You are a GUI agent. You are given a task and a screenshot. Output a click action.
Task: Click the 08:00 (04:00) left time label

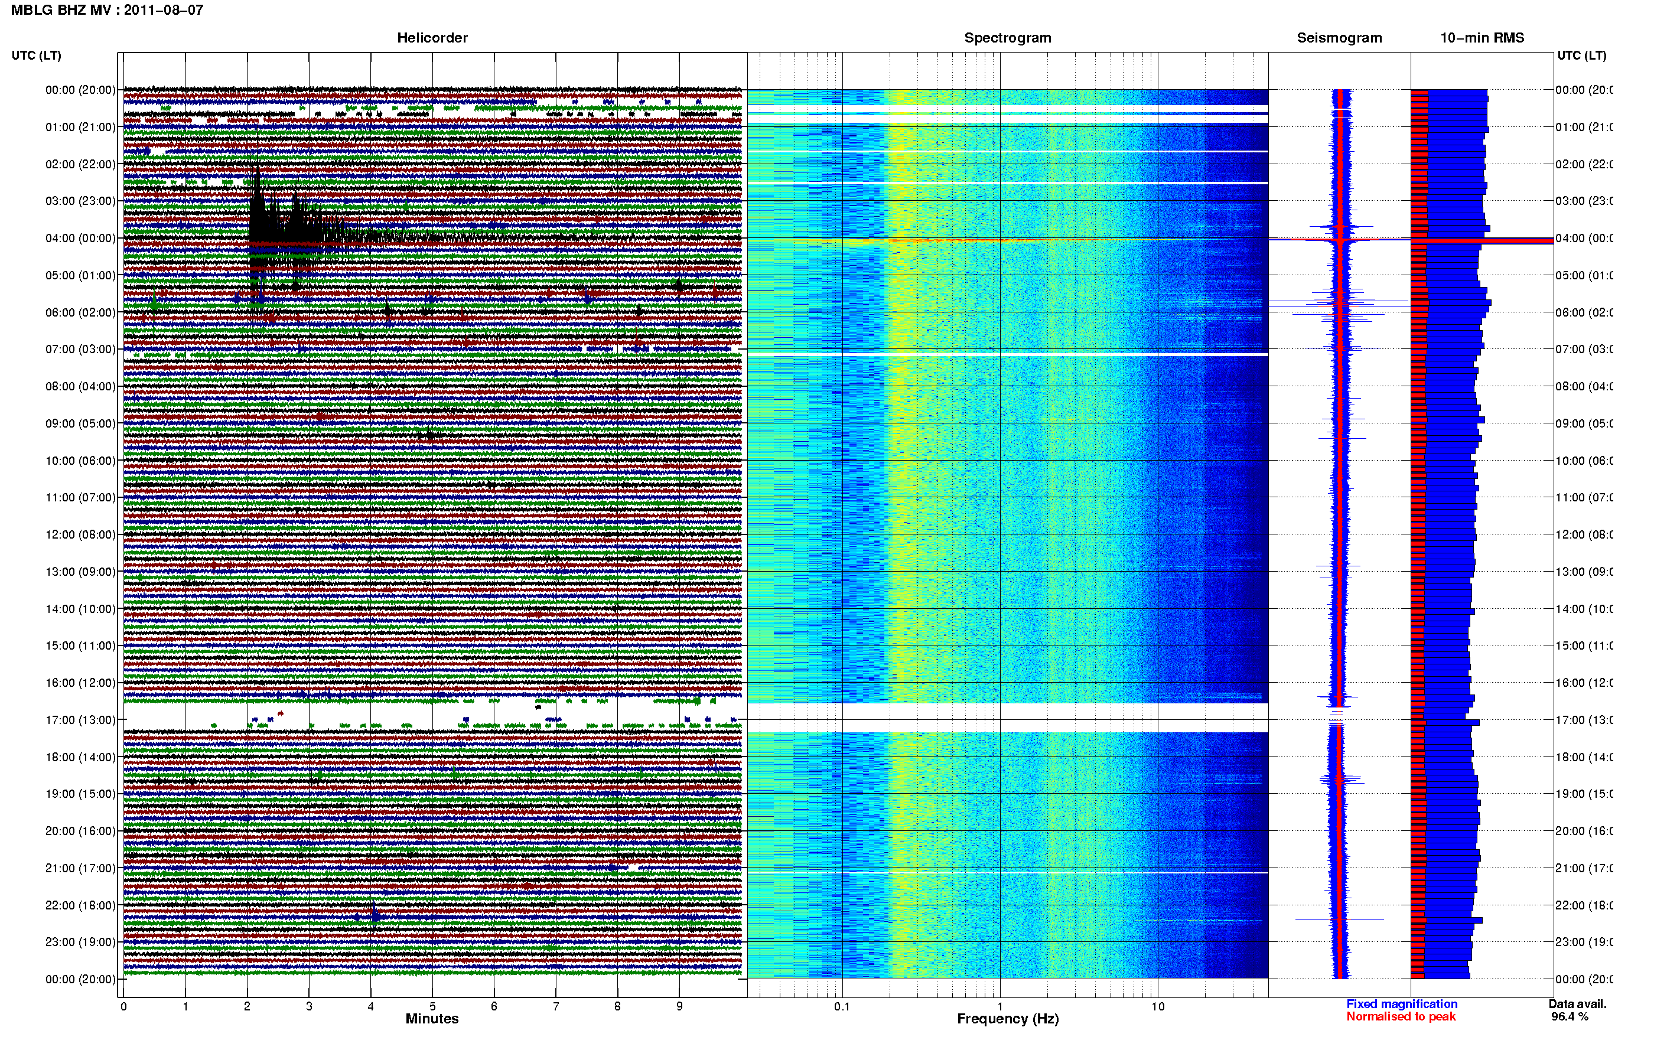(x=80, y=386)
